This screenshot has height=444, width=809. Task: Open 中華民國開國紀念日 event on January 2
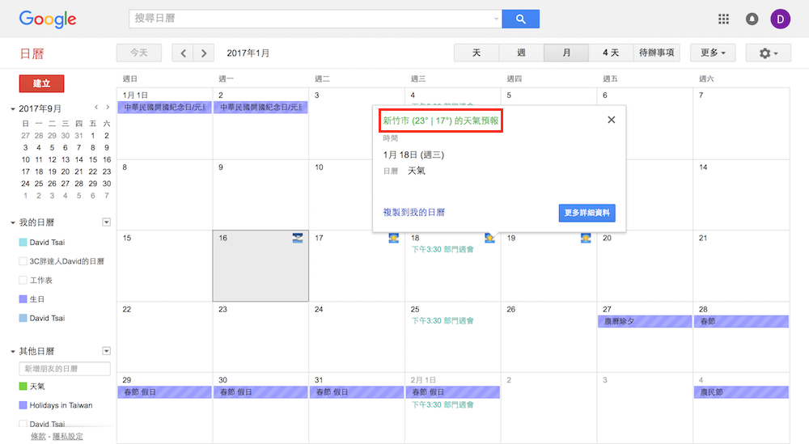pos(260,108)
